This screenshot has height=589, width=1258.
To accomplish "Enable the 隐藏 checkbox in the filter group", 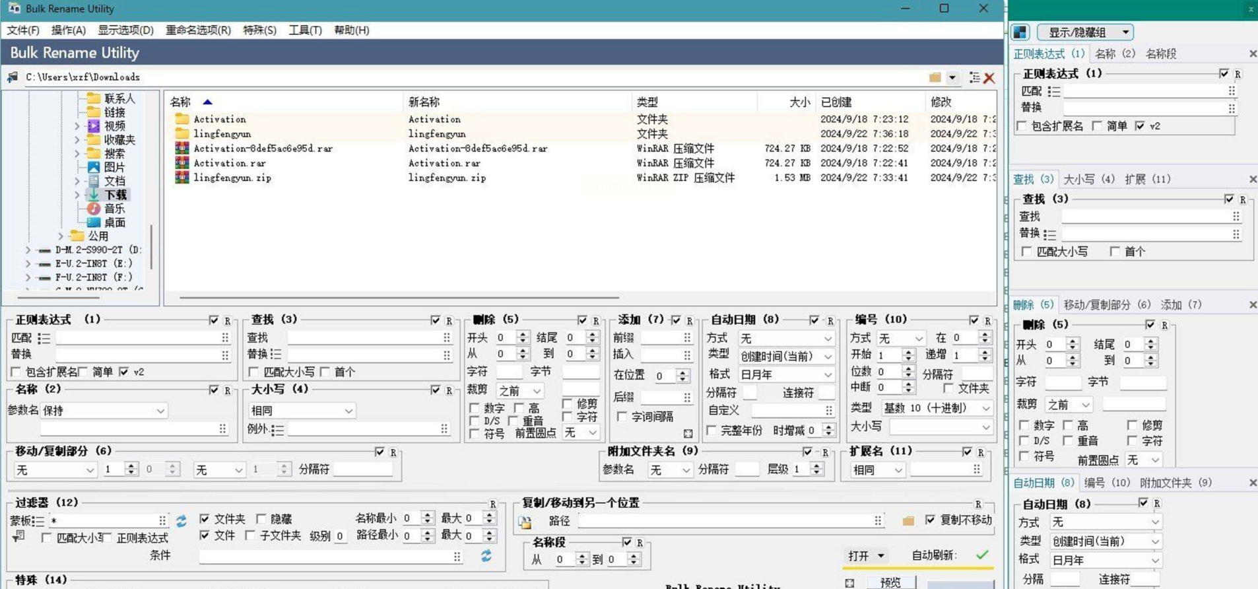I will (x=262, y=519).
